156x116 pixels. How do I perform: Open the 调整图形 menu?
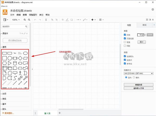point(33,15)
